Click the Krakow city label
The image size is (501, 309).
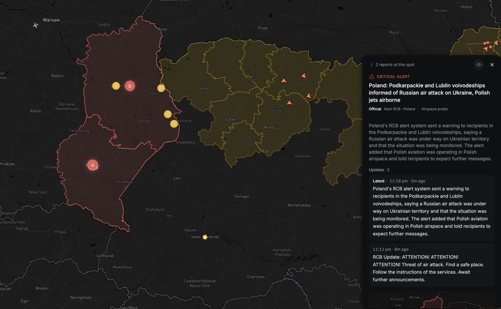click(x=8, y=164)
